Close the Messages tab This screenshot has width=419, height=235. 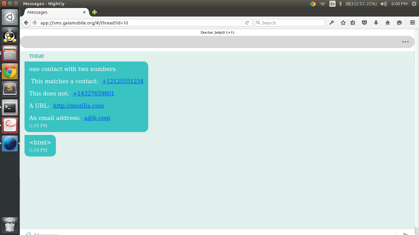coord(84,12)
